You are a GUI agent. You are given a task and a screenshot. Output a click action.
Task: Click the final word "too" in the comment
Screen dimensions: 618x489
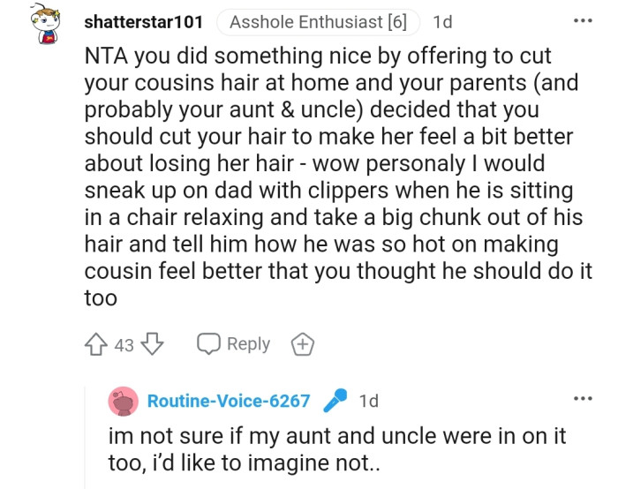click(x=100, y=298)
